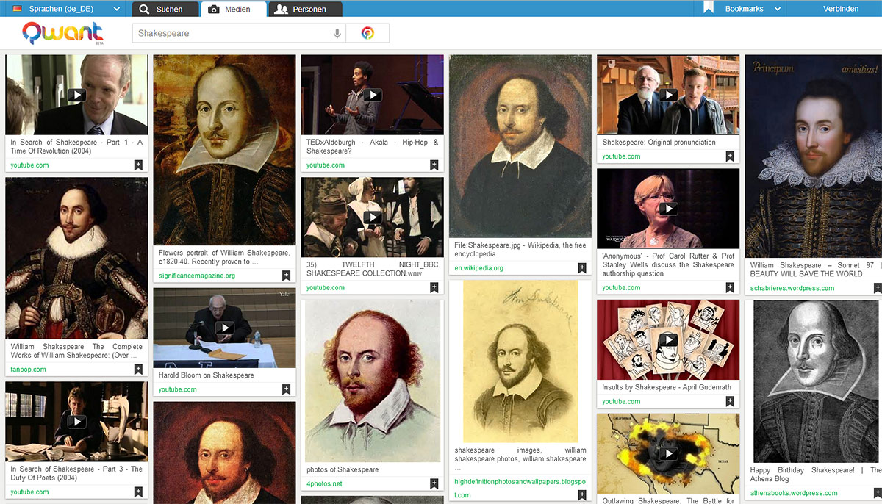Image resolution: width=882 pixels, height=504 pixels.
Task: Open the Sonnet 97 portrait thumbnail
Action: [x=814, y=156]
